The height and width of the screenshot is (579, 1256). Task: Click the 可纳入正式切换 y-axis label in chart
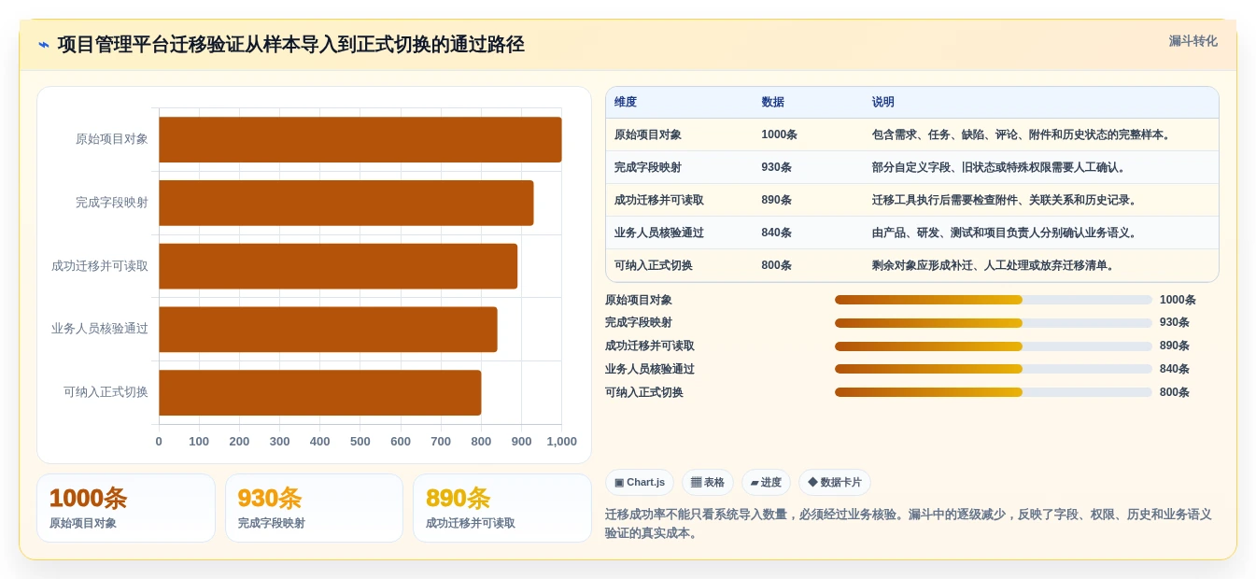pos(106,392)
